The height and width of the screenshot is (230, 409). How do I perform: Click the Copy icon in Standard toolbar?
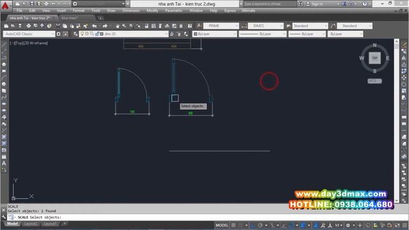tap(65, 26)
